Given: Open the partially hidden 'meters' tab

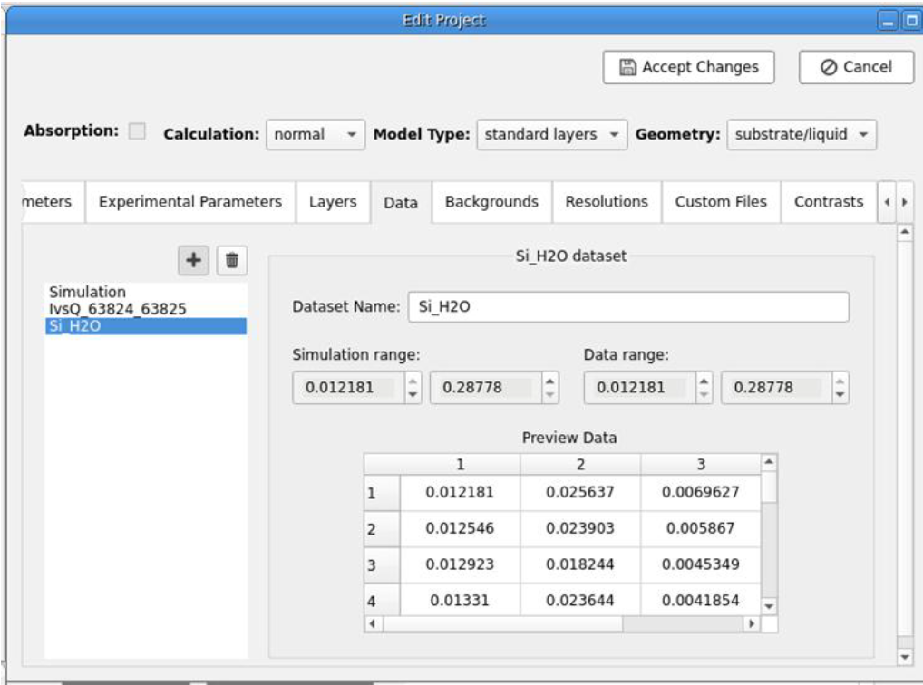Looking at the screenshot, I should click(52, 202).
